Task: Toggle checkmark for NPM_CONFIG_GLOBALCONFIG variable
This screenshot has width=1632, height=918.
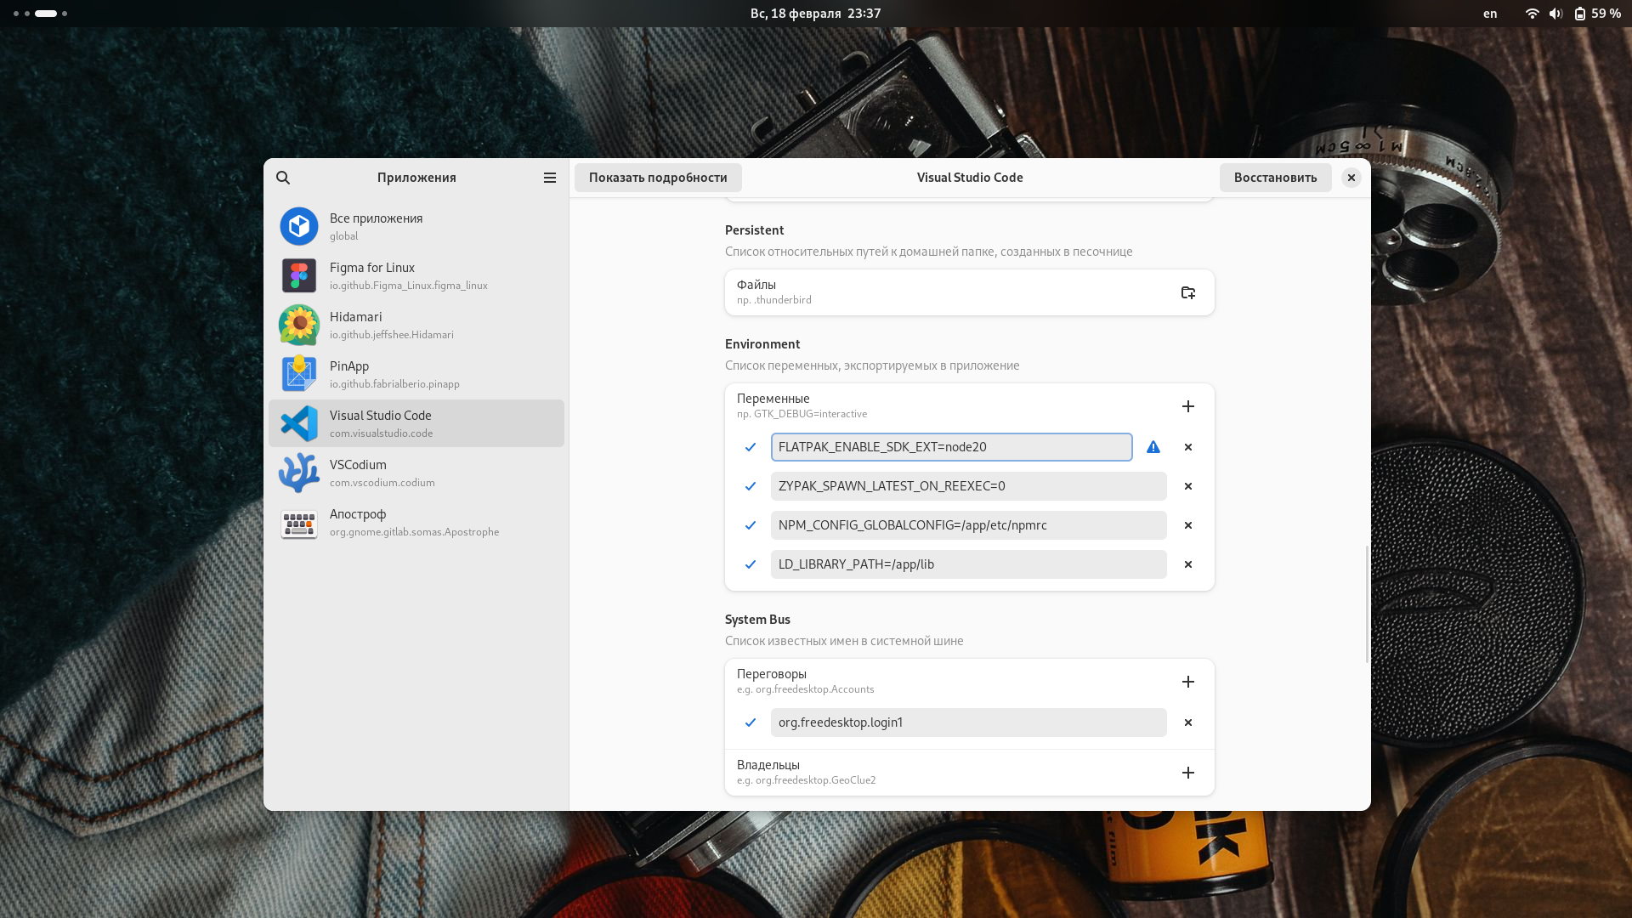Action: pos(751,525)
